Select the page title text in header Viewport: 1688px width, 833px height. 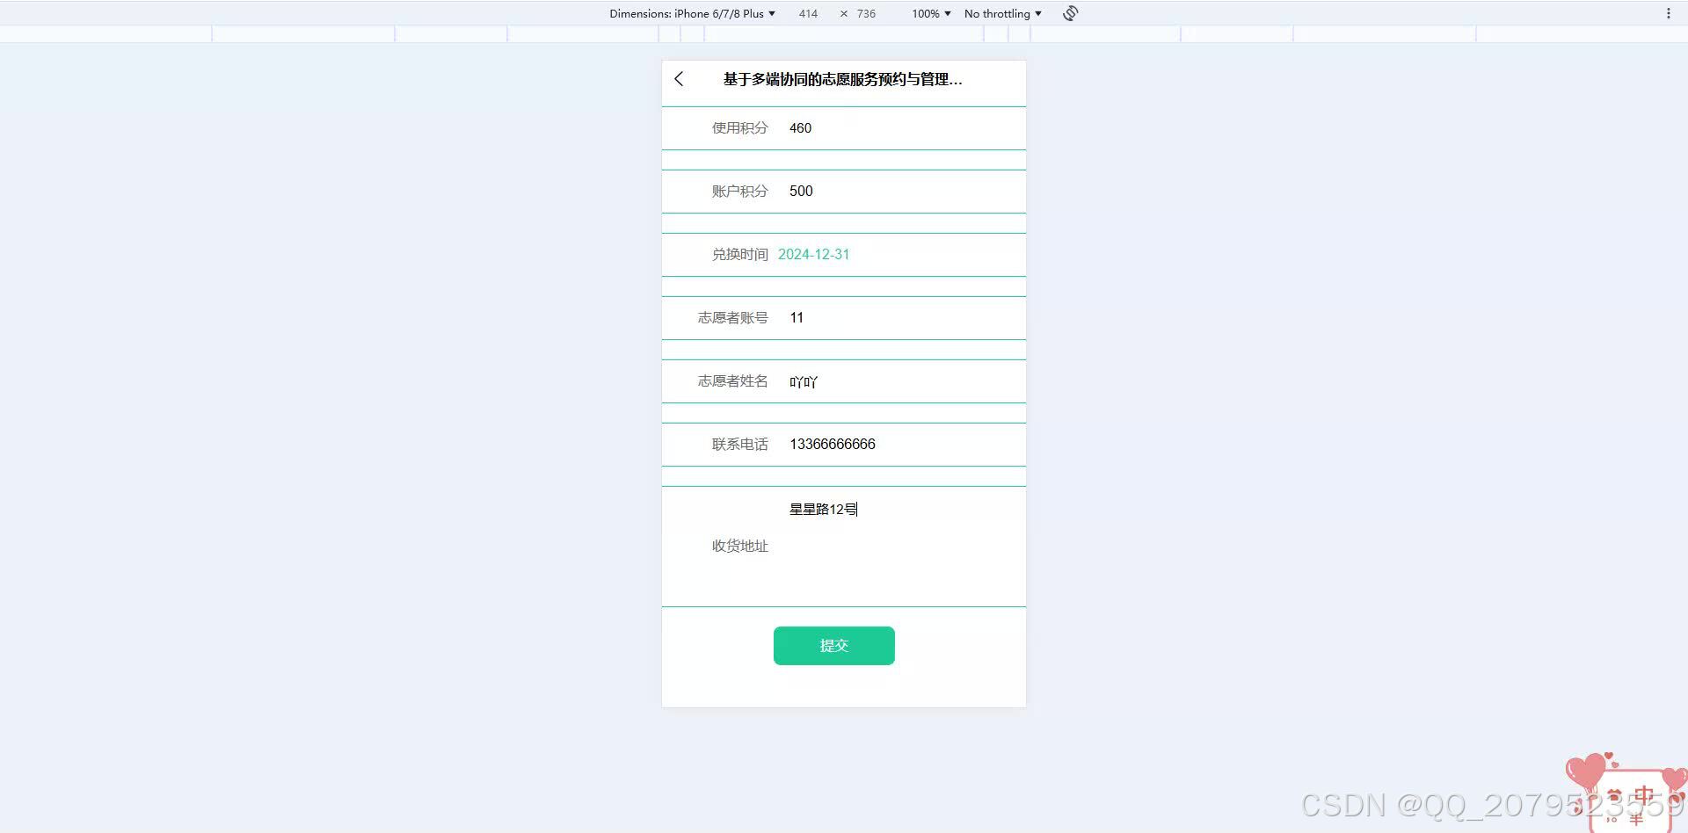point(842,79)
